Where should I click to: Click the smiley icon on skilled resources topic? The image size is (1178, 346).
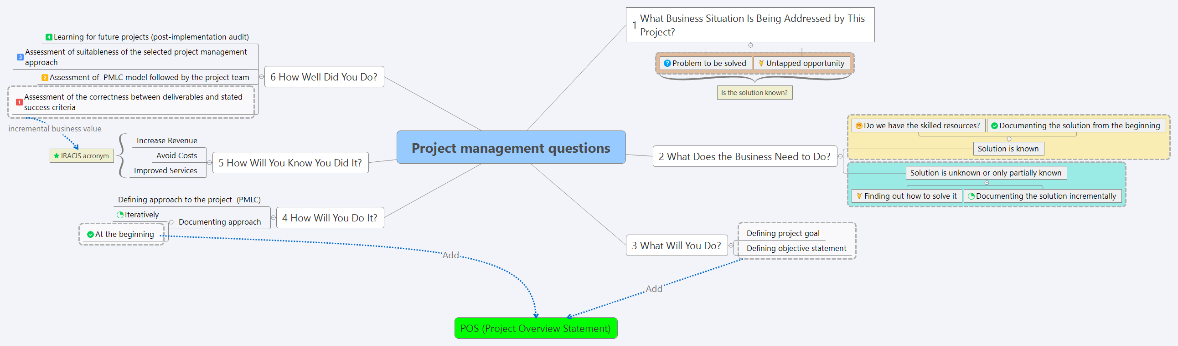[x=859, y=126]
